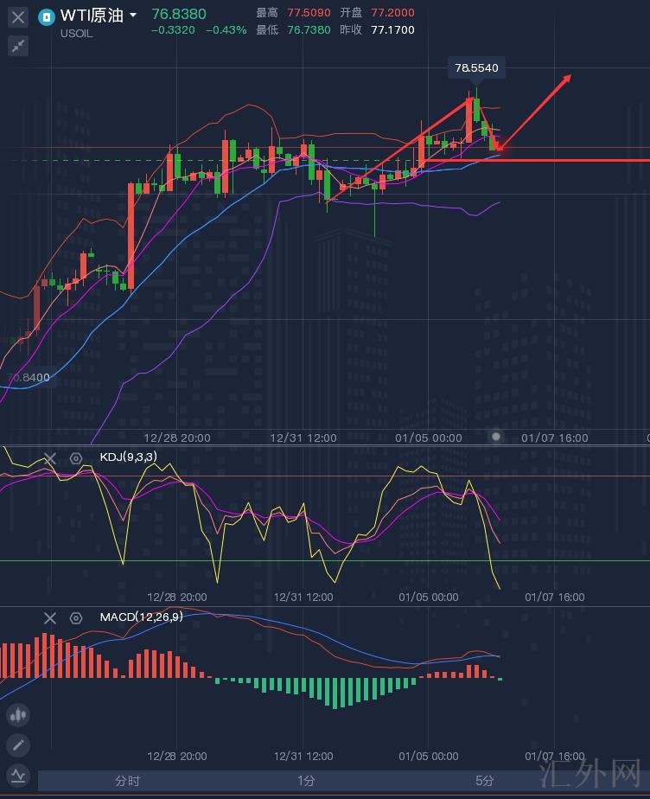The image size is (650, 799).
Task: Switch to the 1分 timeframe tab
Action: click(306, 781)
